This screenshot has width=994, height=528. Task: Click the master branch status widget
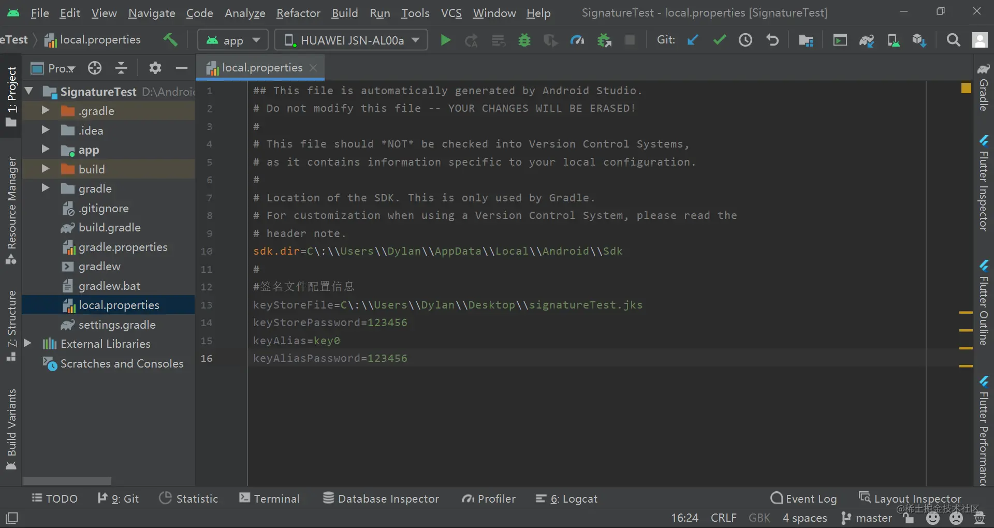point(867,518)
